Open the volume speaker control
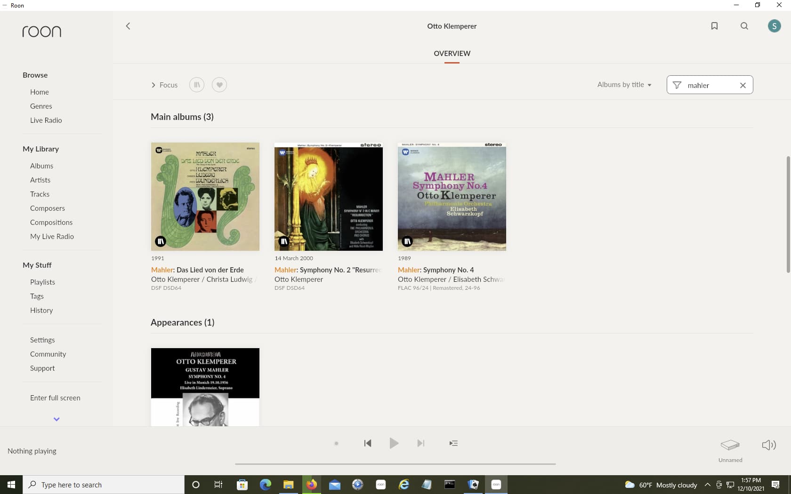791x494 pixels. pos(769,445)
